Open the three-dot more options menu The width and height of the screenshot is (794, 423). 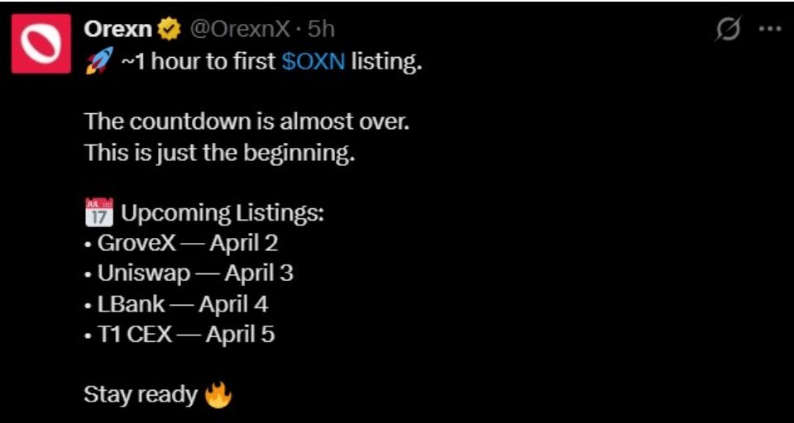click(770, 29)
